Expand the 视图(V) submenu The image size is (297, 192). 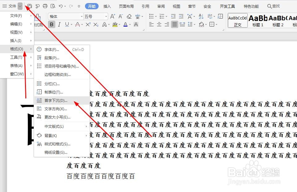click(x=17, y=32)
